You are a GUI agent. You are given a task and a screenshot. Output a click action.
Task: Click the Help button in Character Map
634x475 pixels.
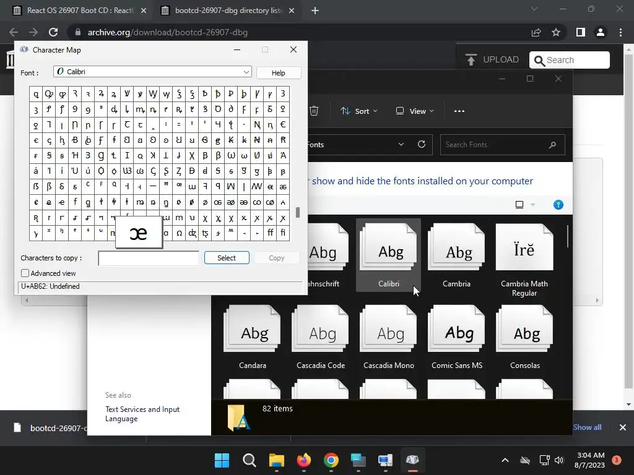coord(278,73)
